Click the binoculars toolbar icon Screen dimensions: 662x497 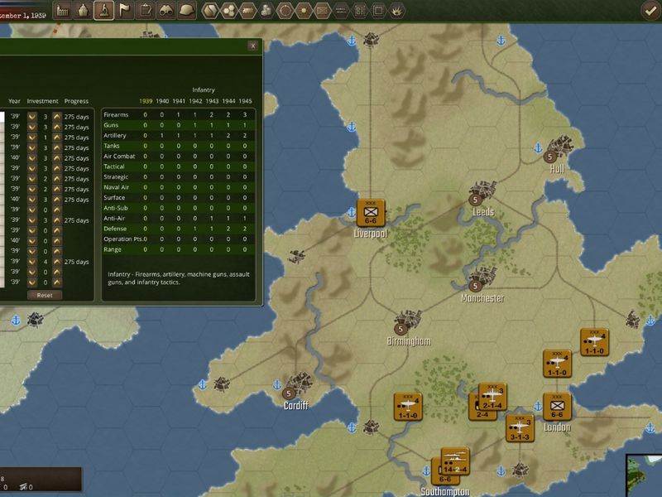[x=166, y=11]
